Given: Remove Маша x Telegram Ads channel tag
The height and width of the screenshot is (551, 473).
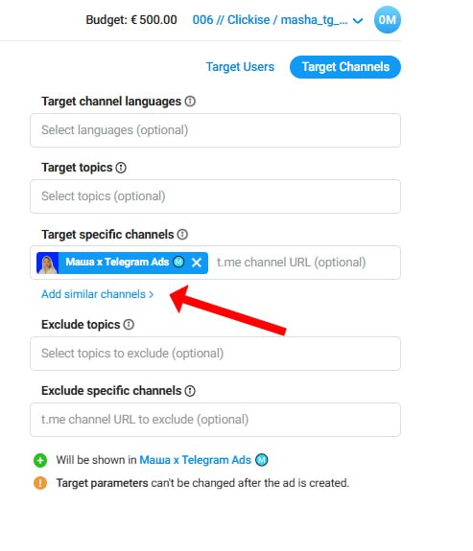Looking at the screenshot, I should coord(197,263).
